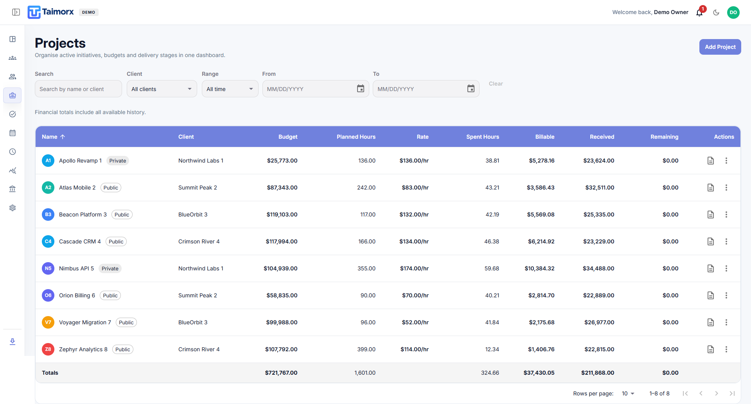Toggle the sidebar collapse icon

coord(16,12)
